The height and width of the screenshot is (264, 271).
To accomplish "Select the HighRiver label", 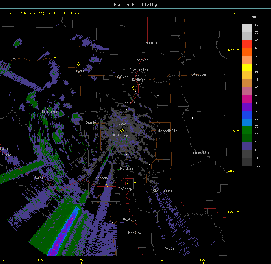I will (x=135, y=233).
